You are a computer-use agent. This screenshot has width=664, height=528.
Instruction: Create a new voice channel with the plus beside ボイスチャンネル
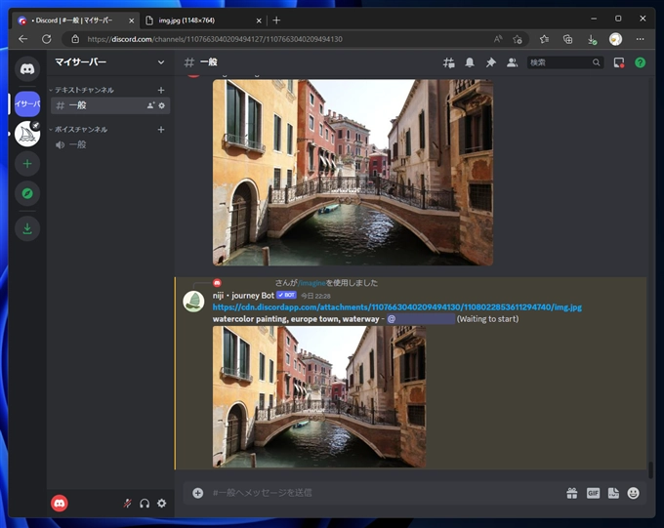point(161,130)
